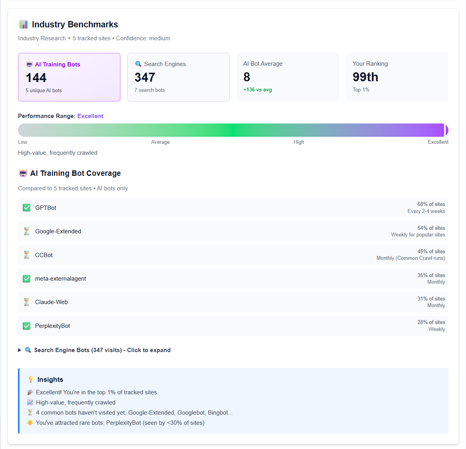This screenshot has height=449, width=466.
Task: Click the hourglass icon beside Claude-Web row
Action: tap(26, 302)
